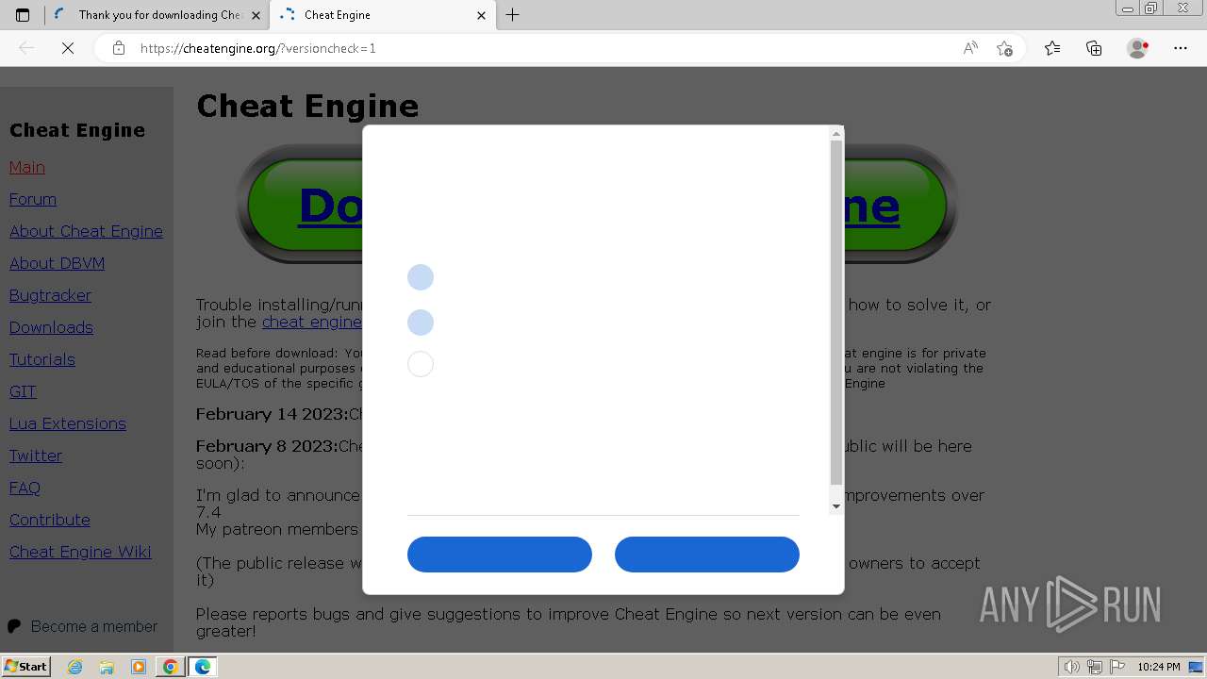This screenshot has width=1207, height=679.
Task: Click the dialog scrollbar up arrow
Action: 836,134
